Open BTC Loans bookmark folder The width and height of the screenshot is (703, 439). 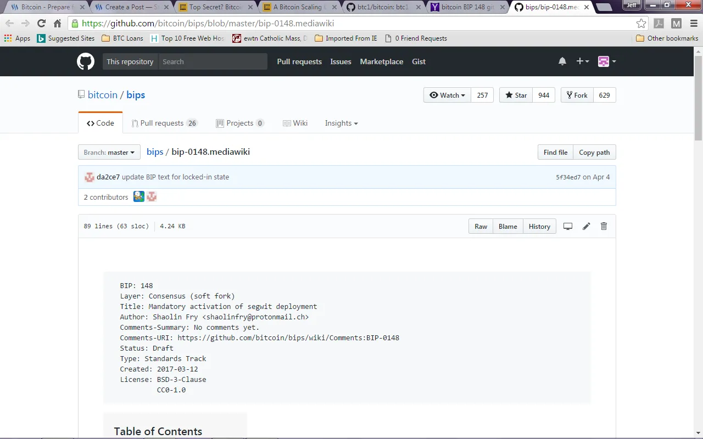122,38
